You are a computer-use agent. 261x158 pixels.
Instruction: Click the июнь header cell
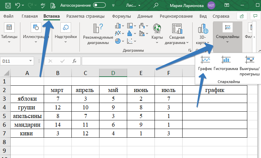coord(141,90)
